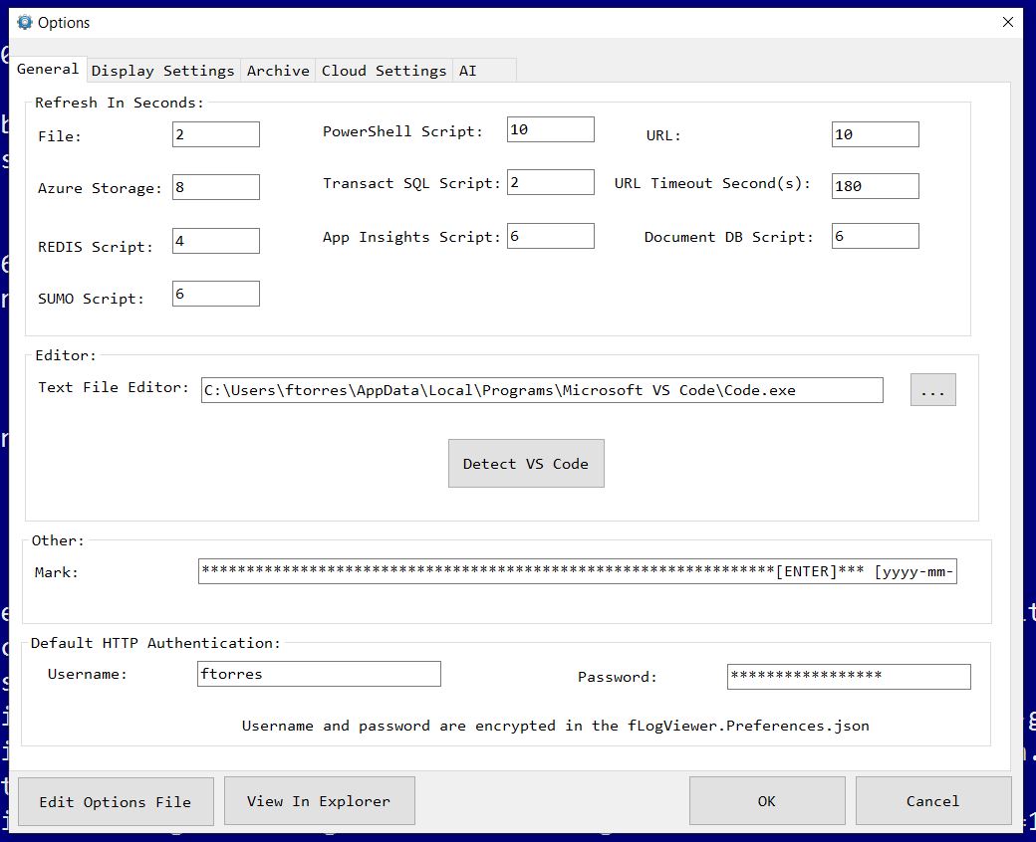Browse for text editor with ellipsis button
The width and height of the screenshot is (1036, 842).
[933, 390]
